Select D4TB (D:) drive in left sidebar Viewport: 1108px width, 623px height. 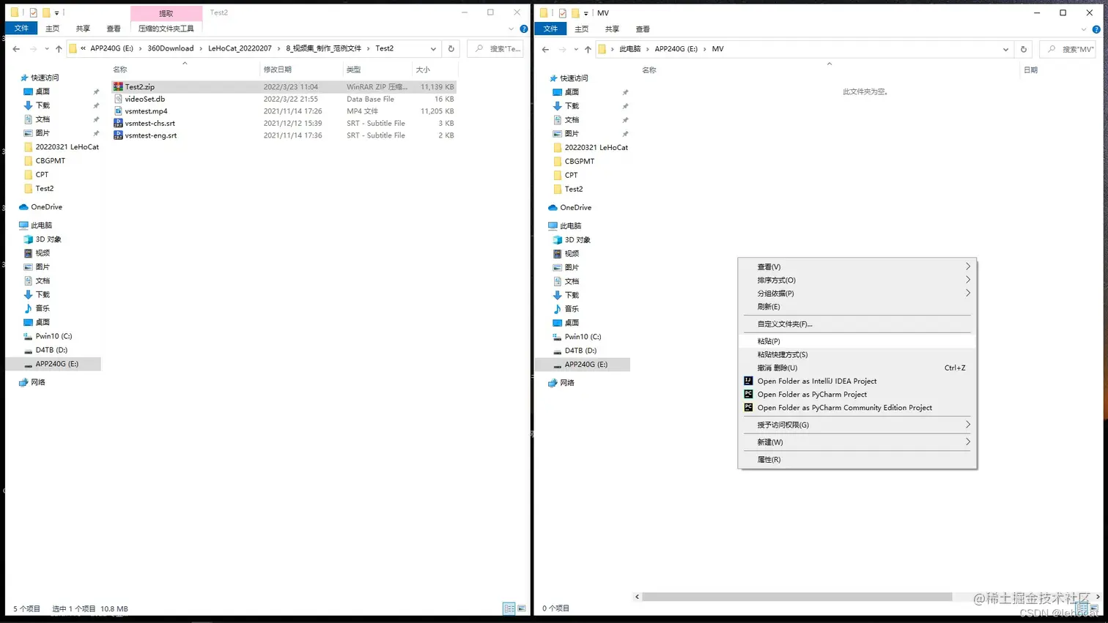click(x=51, y=350)
